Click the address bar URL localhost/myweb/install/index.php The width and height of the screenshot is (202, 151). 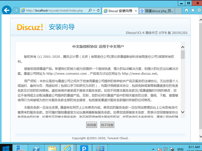(x=55, y=11)
